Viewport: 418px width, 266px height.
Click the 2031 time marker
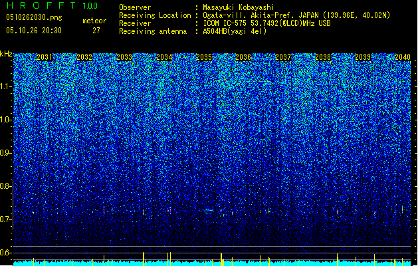[x=45, y=57]
